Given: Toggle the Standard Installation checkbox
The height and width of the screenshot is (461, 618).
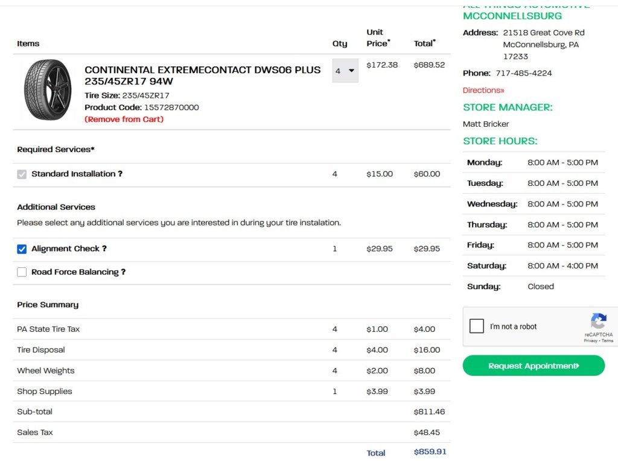Looking at the screenshot, I should (22, 174).
